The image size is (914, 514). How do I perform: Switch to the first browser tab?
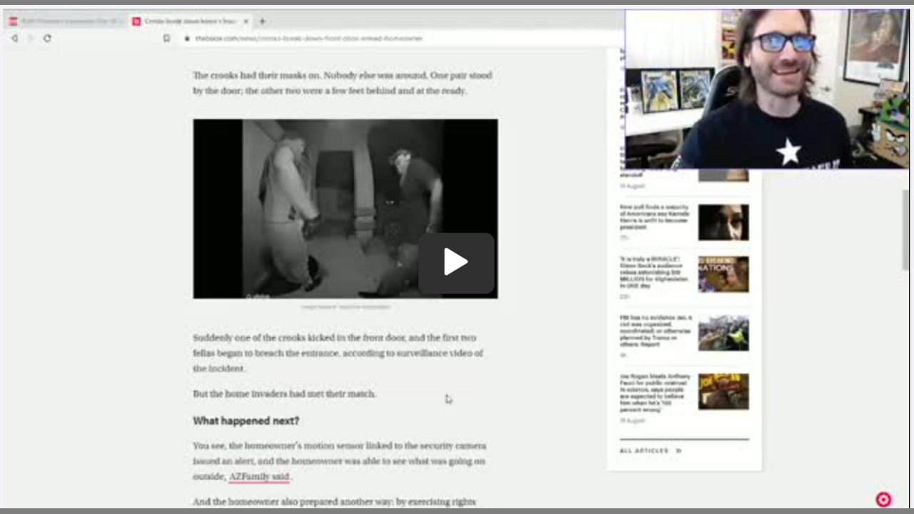pos(64,21)
